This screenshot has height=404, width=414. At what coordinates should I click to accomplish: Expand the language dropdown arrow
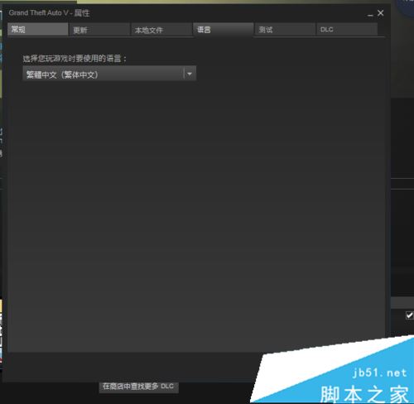(x=190, y=74)
